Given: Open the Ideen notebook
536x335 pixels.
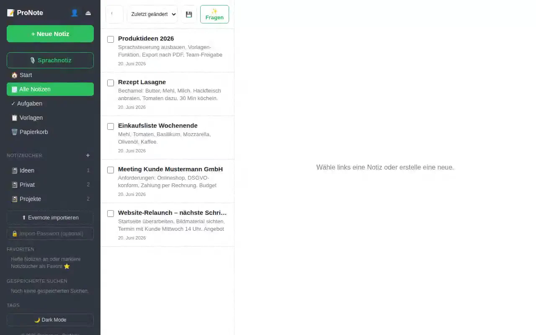Looking at the screenshot, I should coord(50,170).
